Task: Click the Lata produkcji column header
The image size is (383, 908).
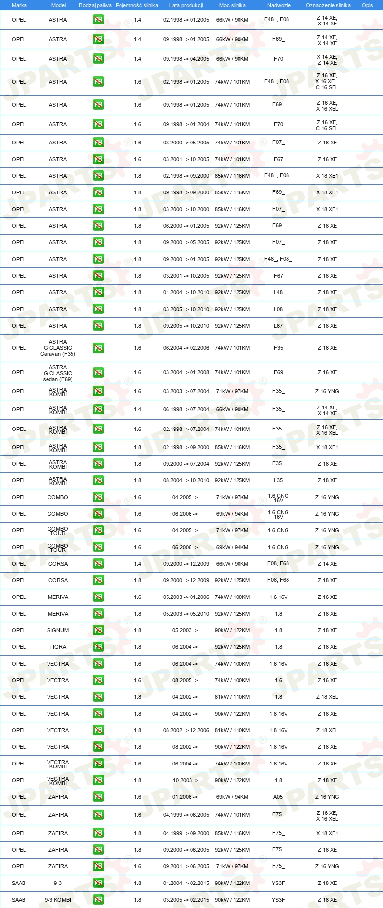Action: [x=186, y=5]
